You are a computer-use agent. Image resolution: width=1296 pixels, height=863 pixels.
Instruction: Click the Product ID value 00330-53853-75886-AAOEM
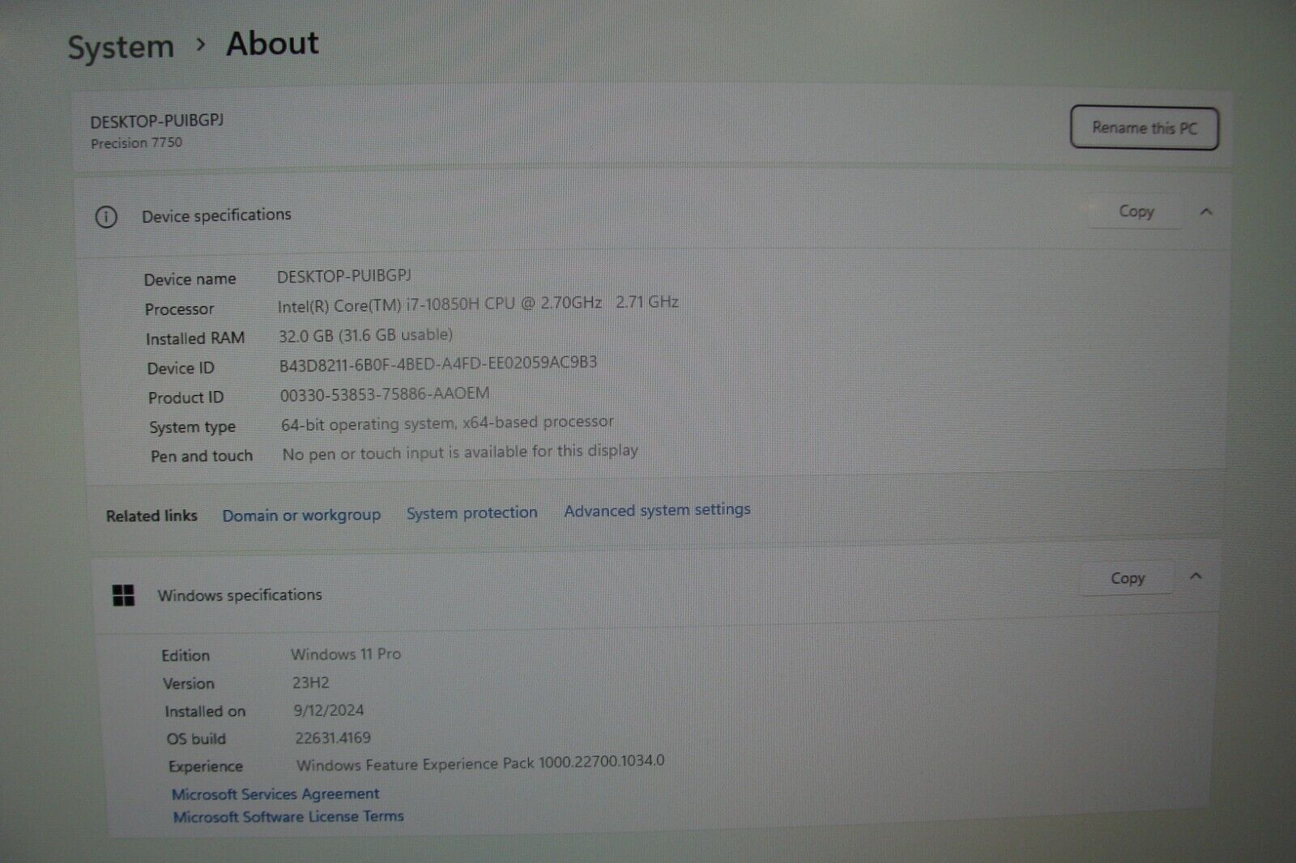[x=385, y=394]
